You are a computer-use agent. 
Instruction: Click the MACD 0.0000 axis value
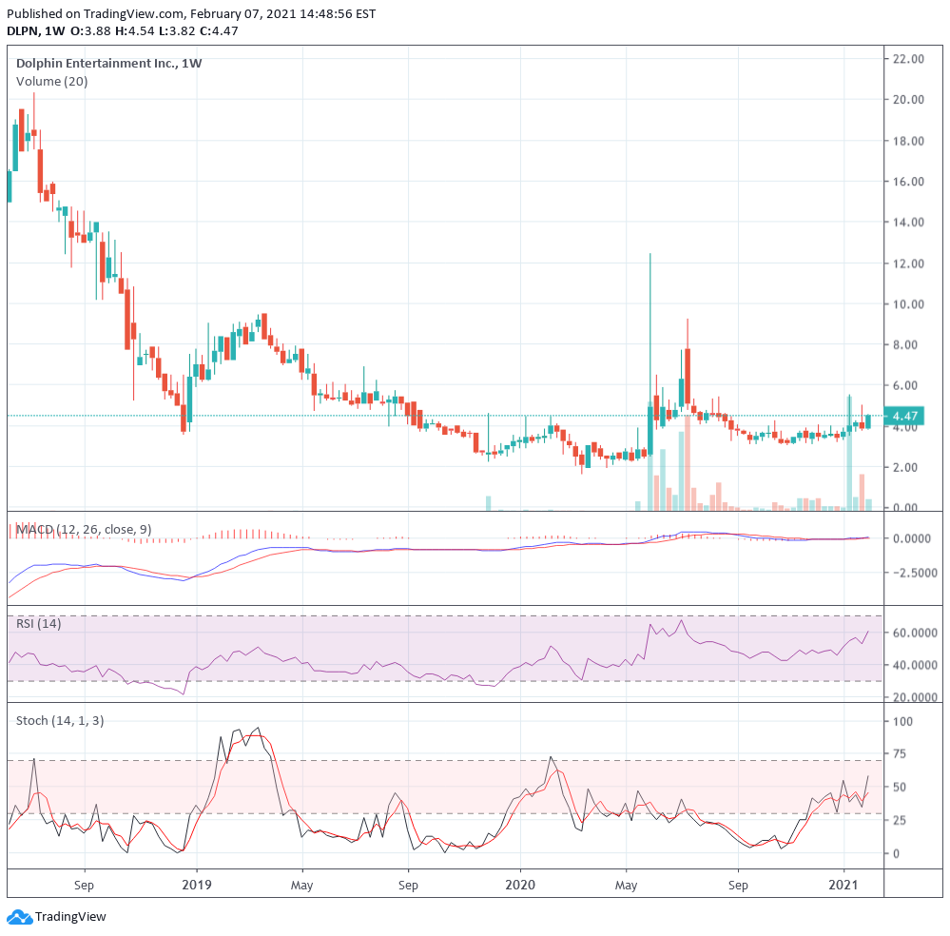click(912, 538)
